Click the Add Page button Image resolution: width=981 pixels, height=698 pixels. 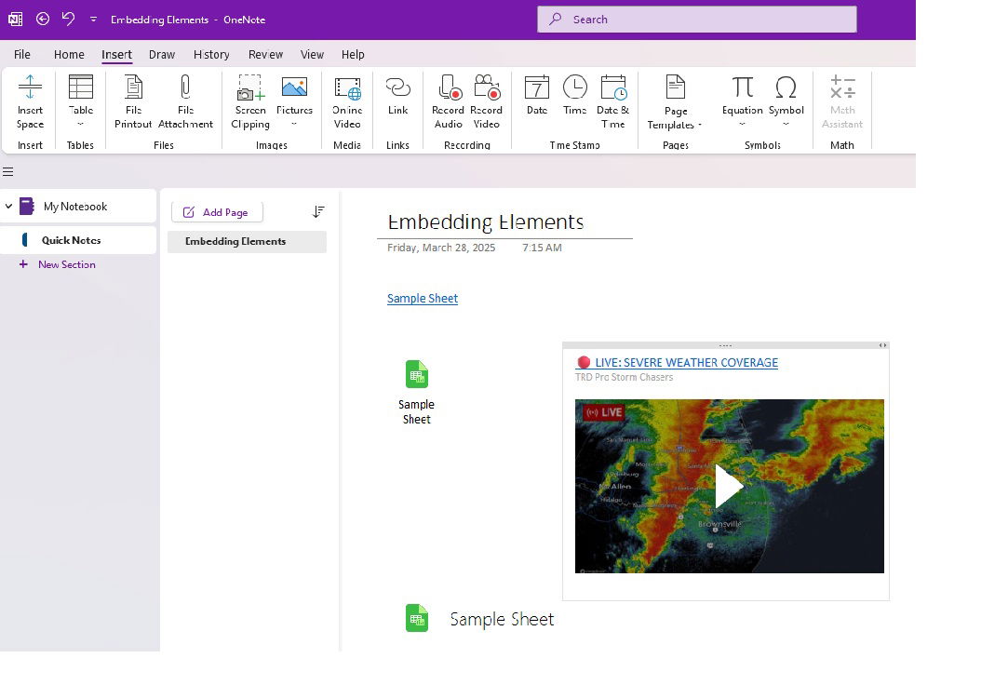click(216, 212)
